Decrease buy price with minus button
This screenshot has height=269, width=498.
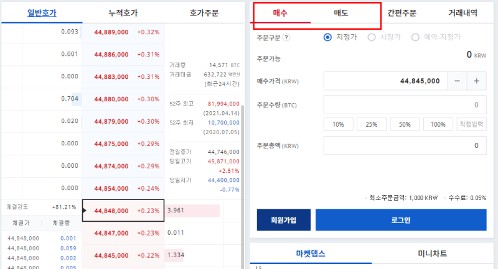(457, 81)
